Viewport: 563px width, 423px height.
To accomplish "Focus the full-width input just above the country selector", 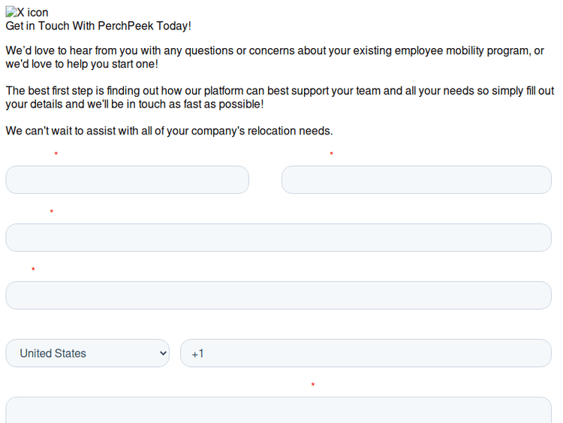I will coord(278,295).
